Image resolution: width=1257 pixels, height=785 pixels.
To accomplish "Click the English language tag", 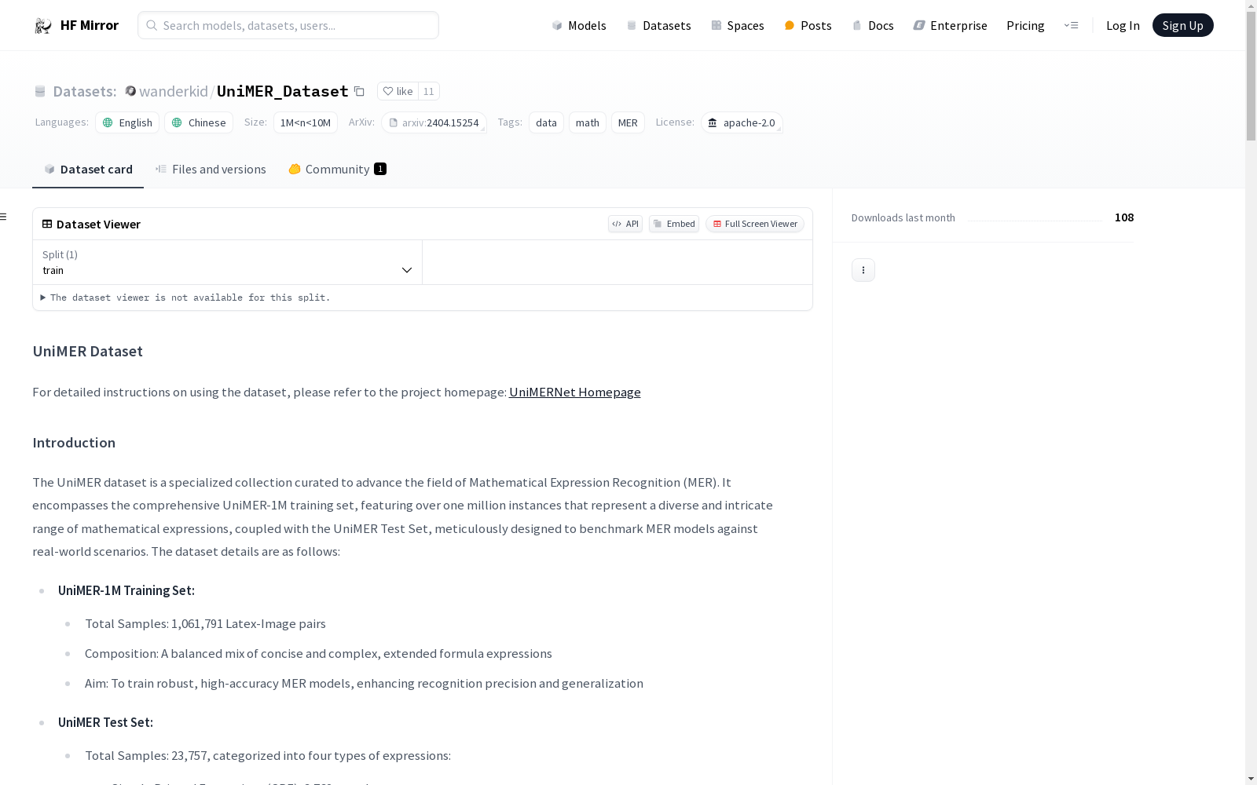I will click(x=127, y=122).
